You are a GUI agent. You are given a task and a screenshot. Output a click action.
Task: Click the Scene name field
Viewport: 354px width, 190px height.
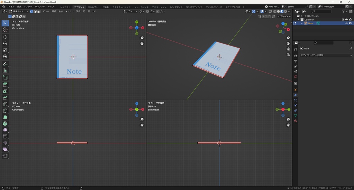pyautogui.click(x=295, y=7)
